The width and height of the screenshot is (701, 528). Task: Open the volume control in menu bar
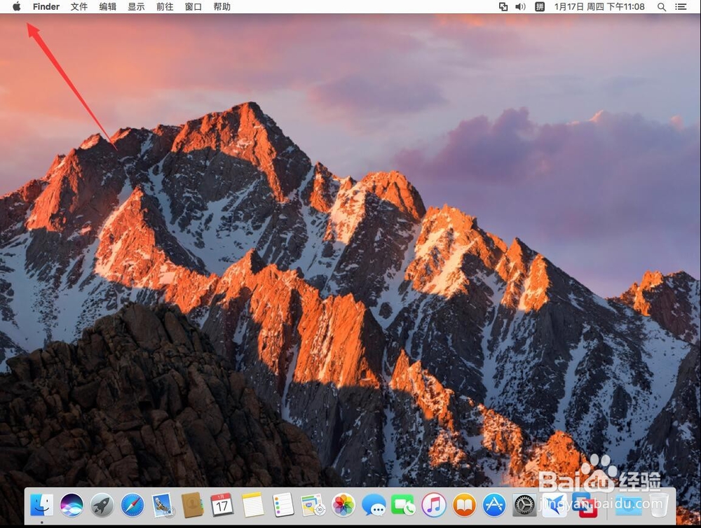pyautogui.click(x=520, y=7)
